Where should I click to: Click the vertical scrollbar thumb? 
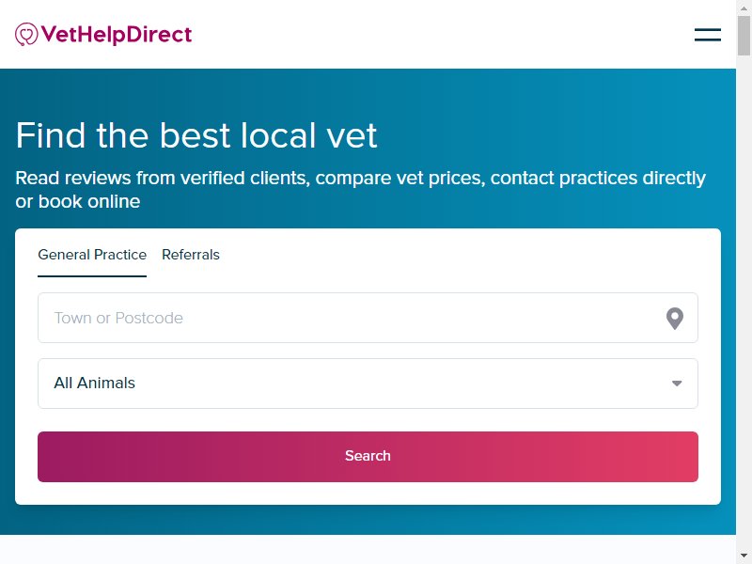pos(744,35)
